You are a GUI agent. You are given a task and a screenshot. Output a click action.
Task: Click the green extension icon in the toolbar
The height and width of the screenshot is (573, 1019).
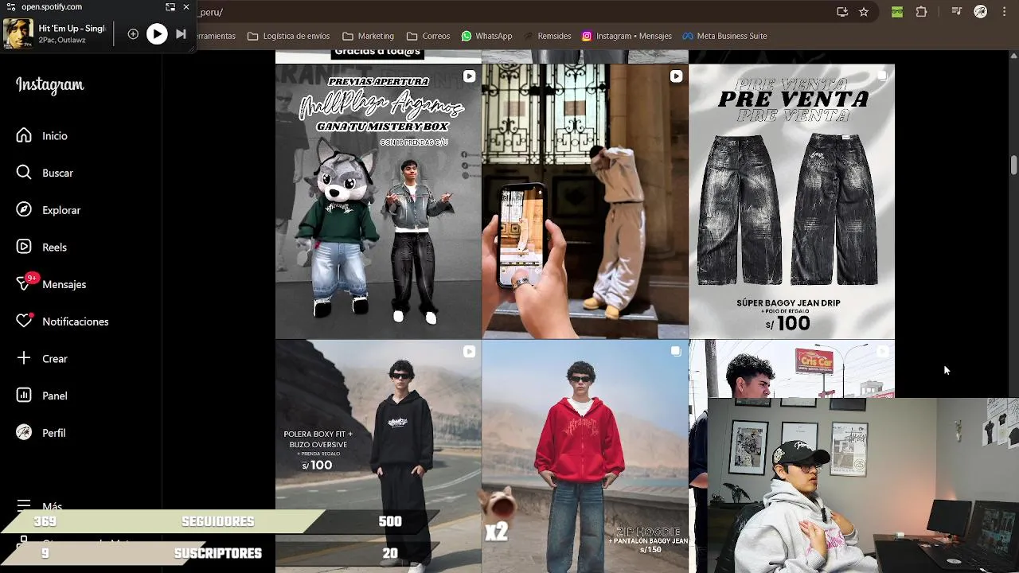click(897, 12)
